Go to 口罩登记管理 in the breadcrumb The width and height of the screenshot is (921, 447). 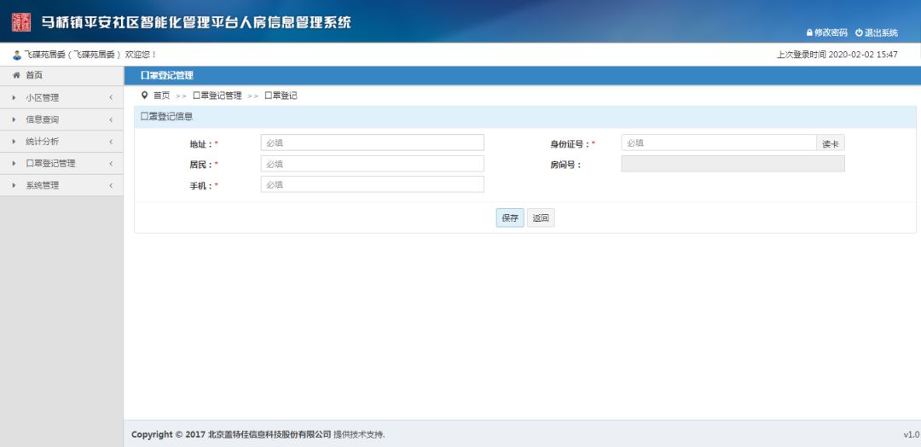pyautogui.click(x=217, y=96)
